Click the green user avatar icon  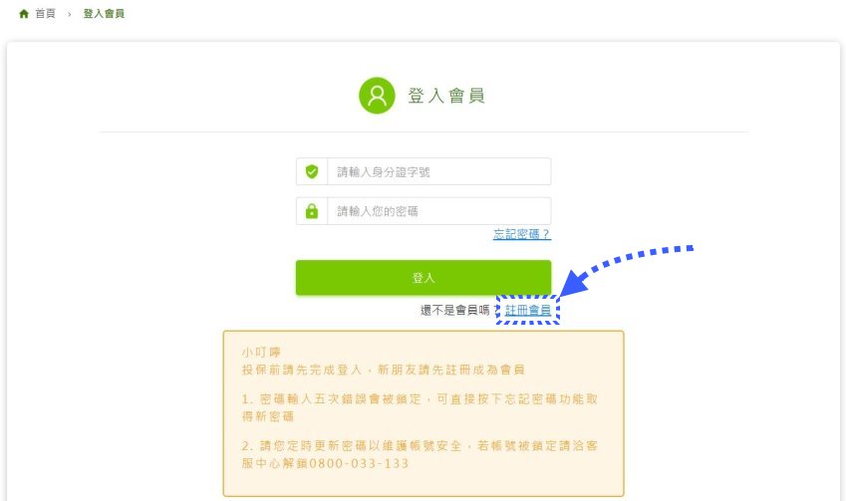[377, 96]
